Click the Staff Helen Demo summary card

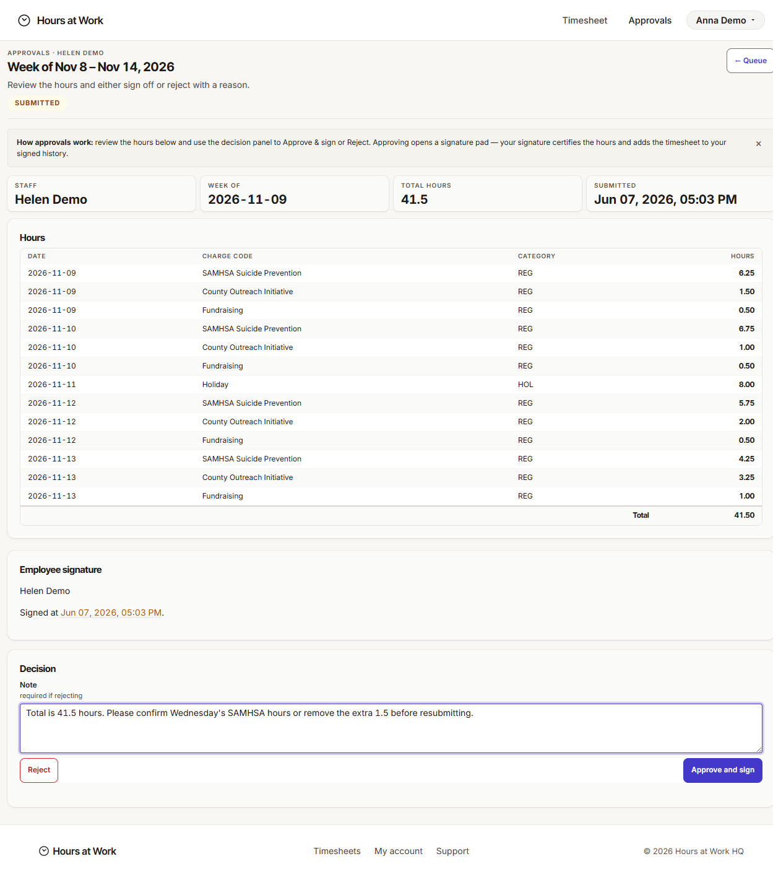pos(101,193)
